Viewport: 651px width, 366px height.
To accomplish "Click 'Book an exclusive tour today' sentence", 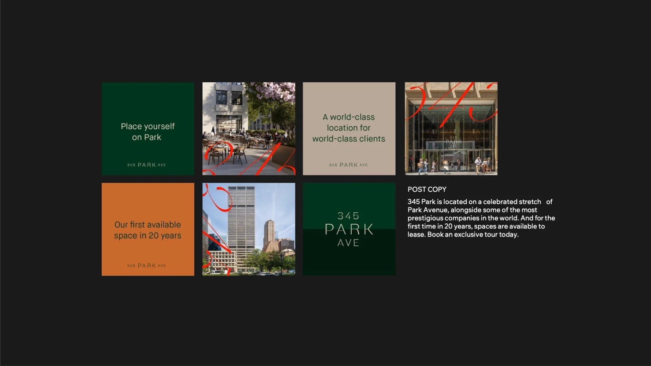I will tap(473, 235).
